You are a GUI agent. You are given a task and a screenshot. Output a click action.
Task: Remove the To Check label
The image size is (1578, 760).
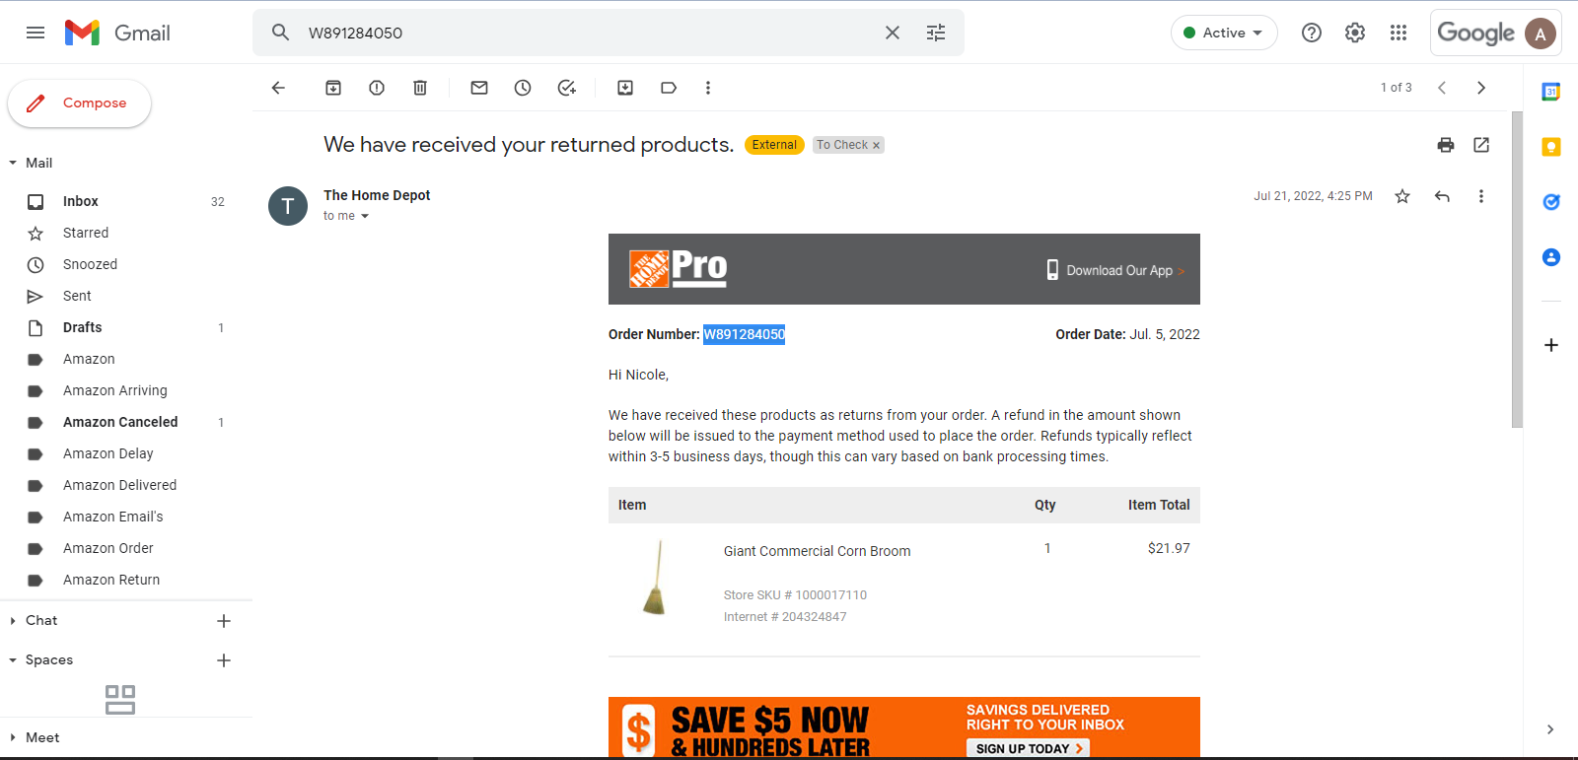tap(876, 145)
